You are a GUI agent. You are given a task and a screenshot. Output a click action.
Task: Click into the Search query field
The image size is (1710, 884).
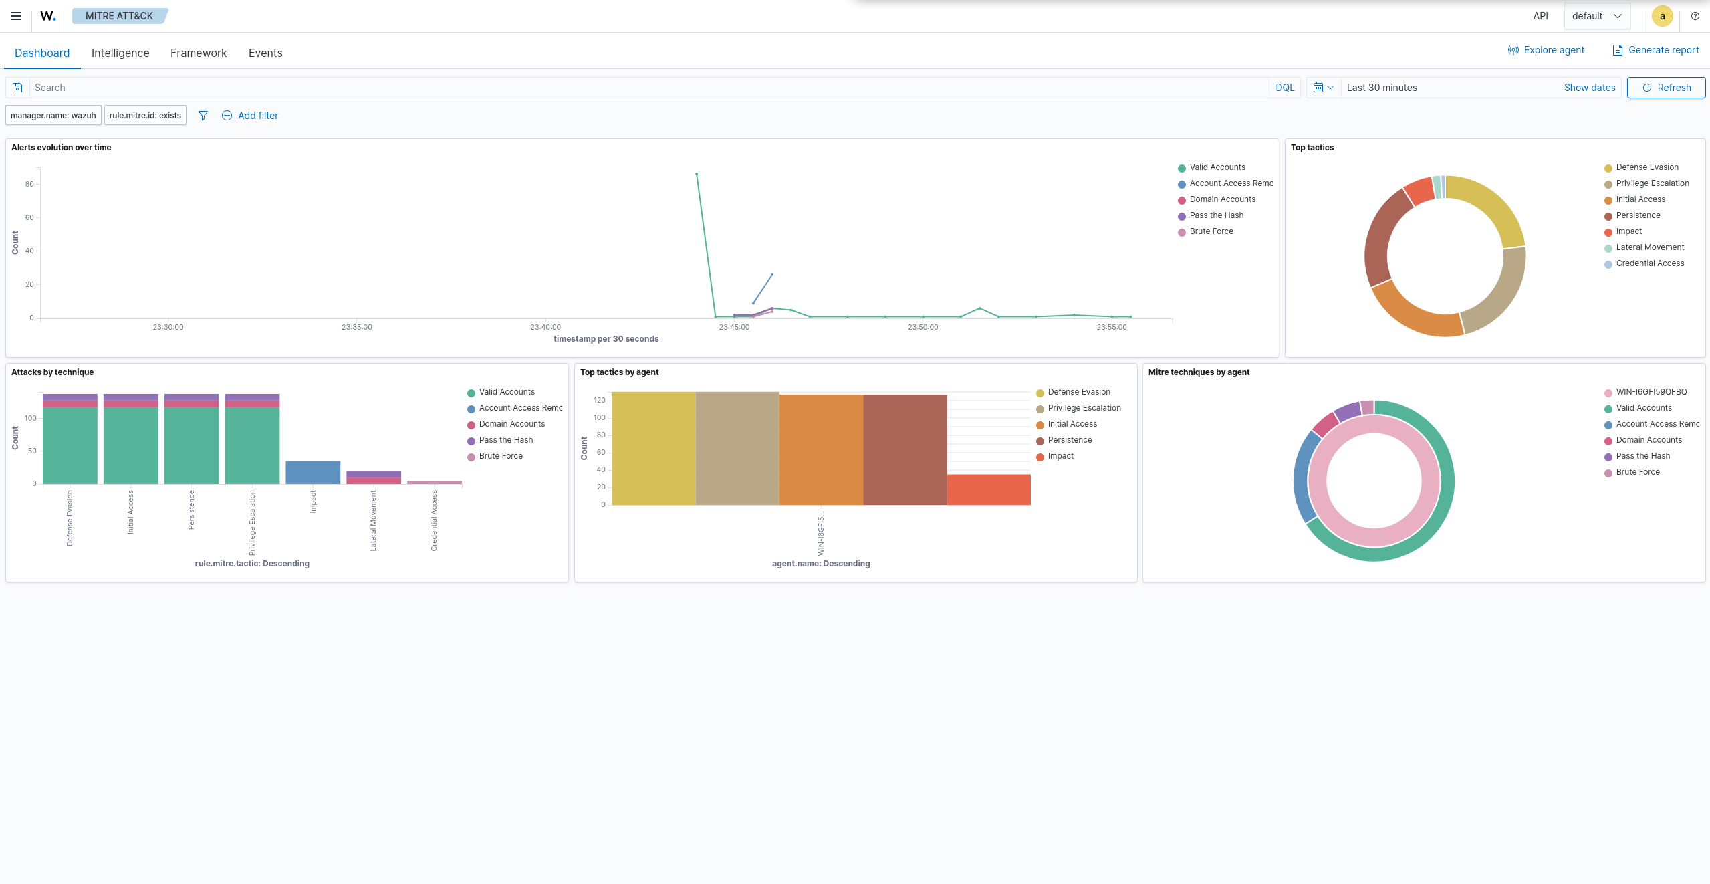click(x=648, y=88)
